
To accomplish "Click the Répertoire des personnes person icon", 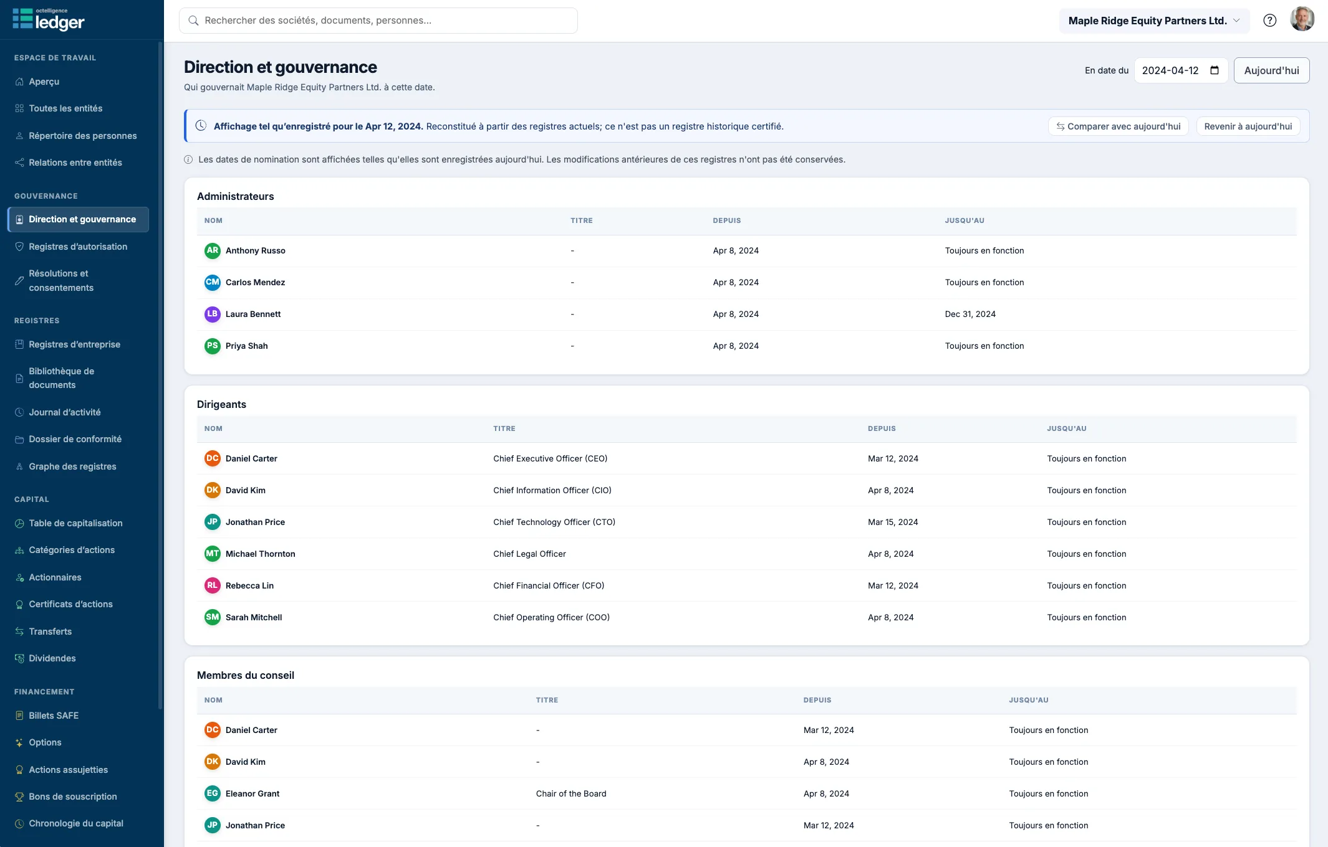I will 19,136.
